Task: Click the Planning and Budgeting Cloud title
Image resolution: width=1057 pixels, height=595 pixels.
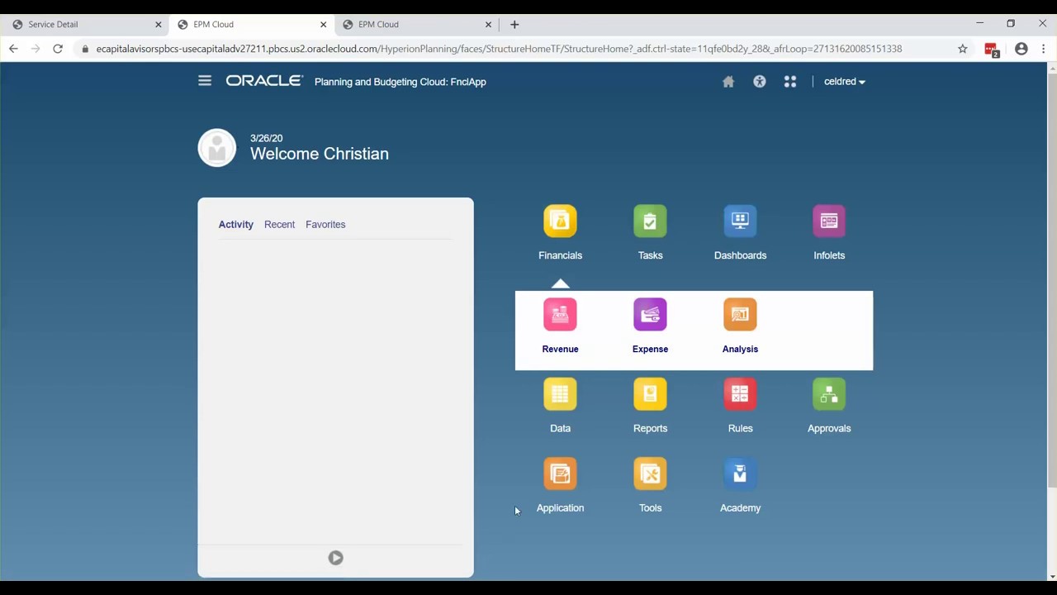Action: [x=401, y=82]
